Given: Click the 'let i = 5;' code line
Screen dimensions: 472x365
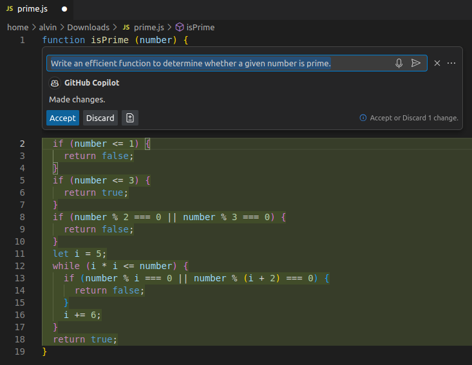Looking at the screenshot, I should [x=80, y=254].
